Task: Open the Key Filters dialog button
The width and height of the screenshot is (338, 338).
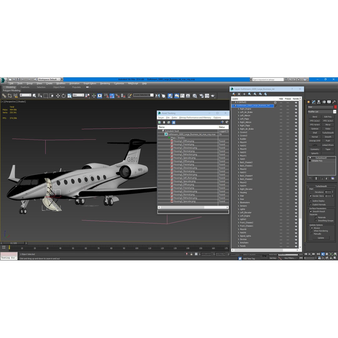Action: (x=290, y=258)
